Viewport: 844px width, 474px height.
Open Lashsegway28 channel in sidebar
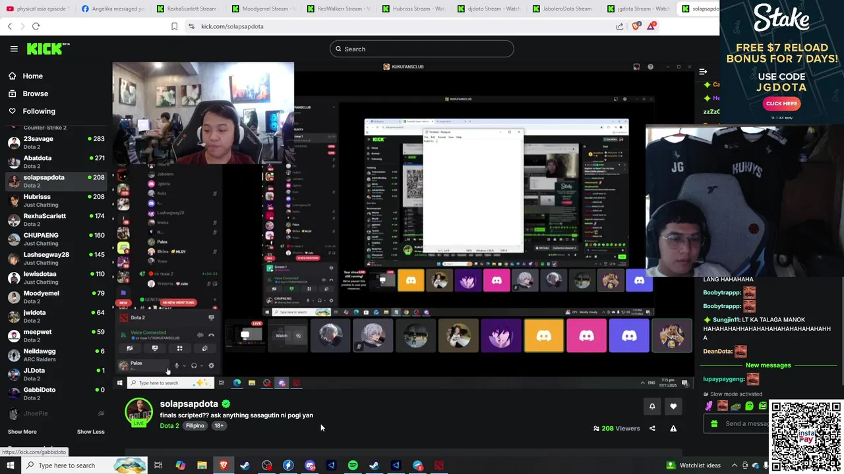pos(56,258)
